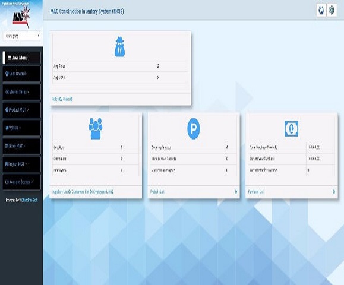Image resolution: width=344 pixels, height=285 pixels.
Task: Click the user spy icon in roles card
Action: 120,47
